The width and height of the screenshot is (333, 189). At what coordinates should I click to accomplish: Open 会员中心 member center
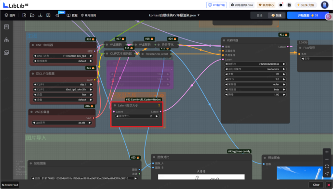pos(266,5)
